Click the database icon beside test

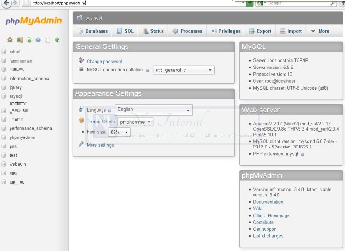(4, 155)
